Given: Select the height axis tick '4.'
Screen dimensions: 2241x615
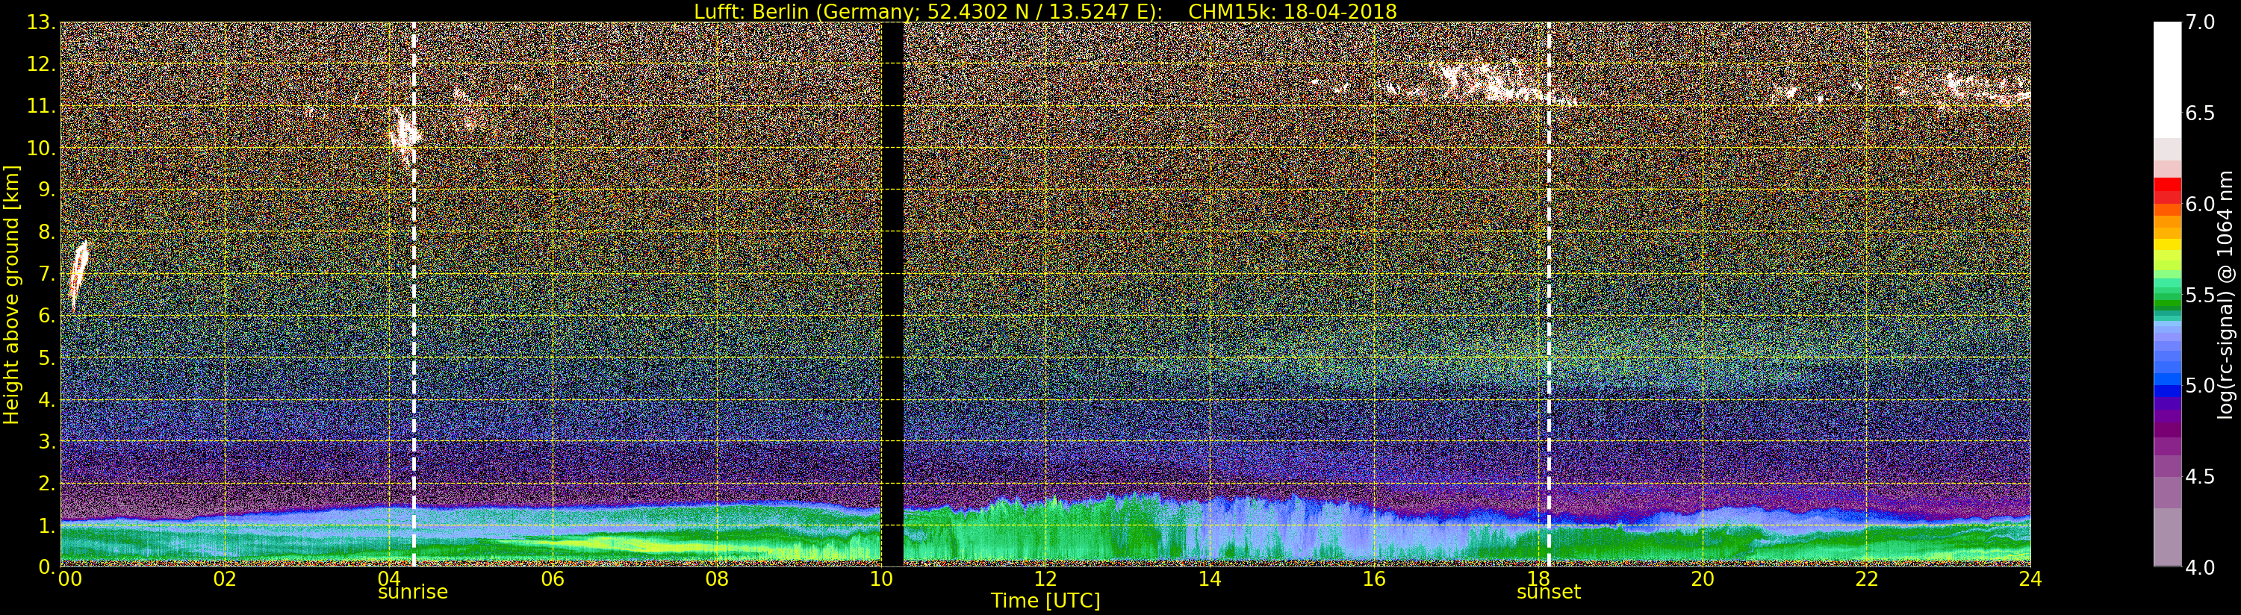Looking at the screenshot, I should pos(48,400).
